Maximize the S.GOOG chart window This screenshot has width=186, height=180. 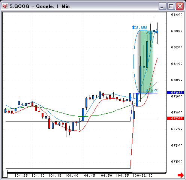(x=171, y=6)
